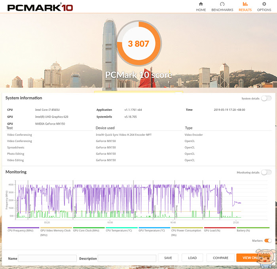The width and height of the screenshot is (277, 269).
Task: Click the LOAD button
Action: pos(192,258)
